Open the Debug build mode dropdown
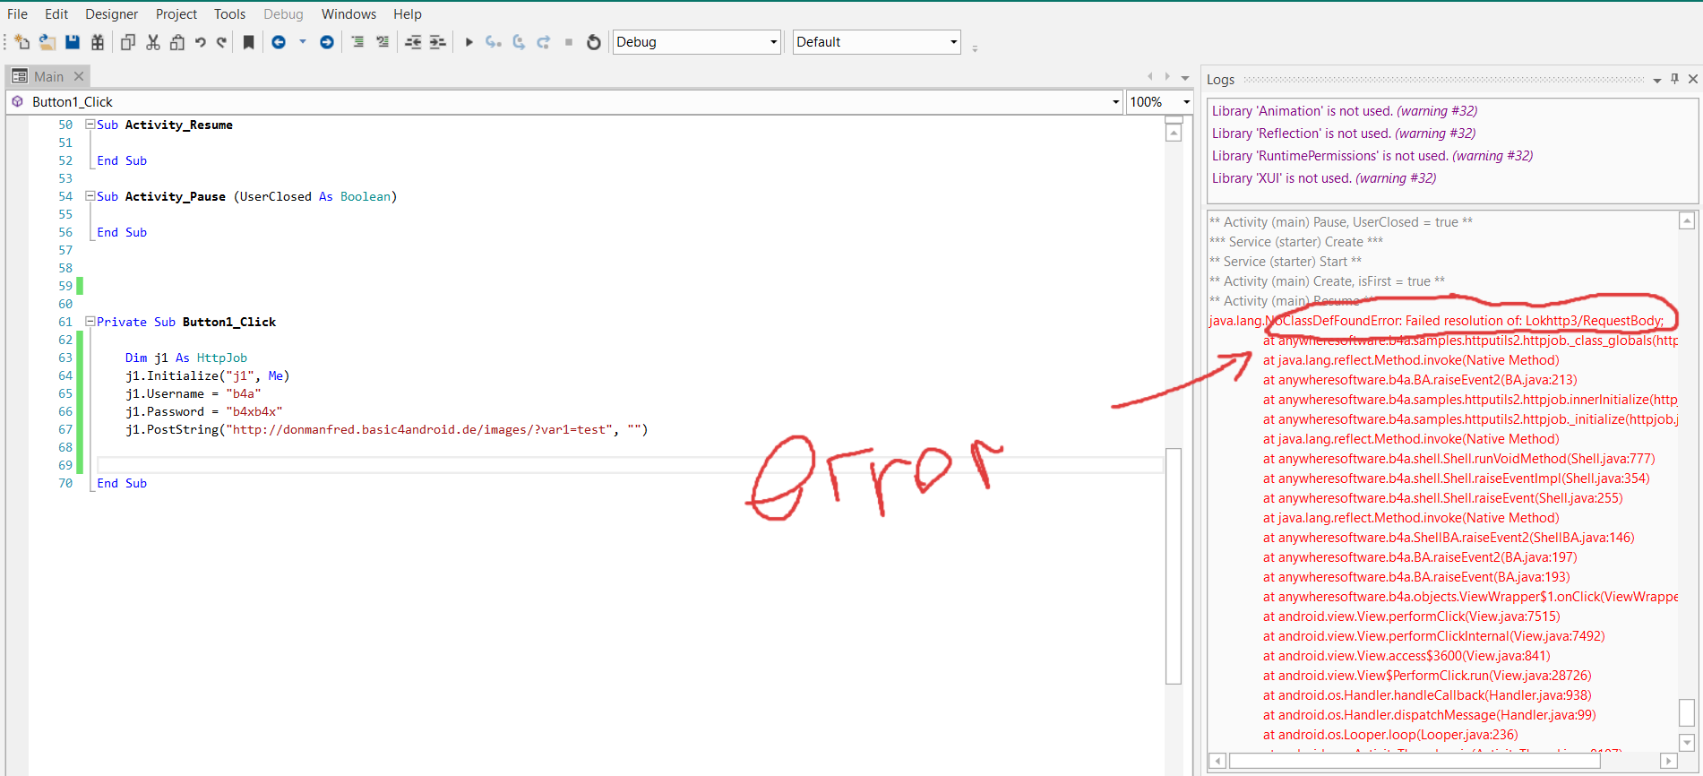The width and height of the screenshot is (1703, 776). [x=696, y=42]
